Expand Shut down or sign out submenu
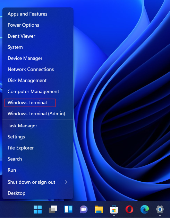The width and height of the screenshot is (170, 218). [x=38, y=182]
